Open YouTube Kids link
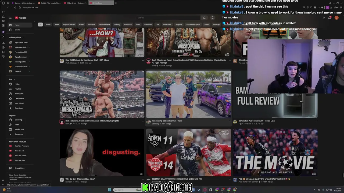The image size is (344, 193). [x=20, y=160]
